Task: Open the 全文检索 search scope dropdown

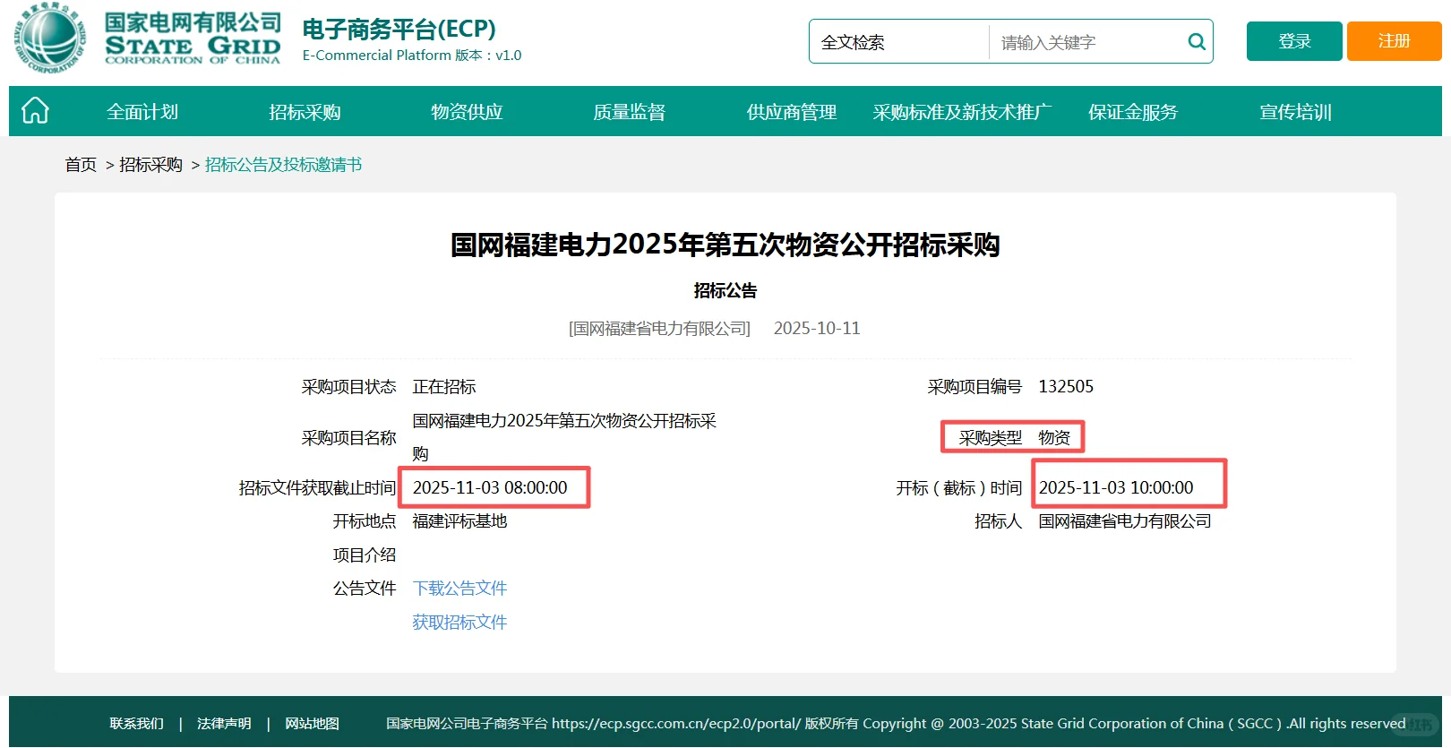Action: 899,42
